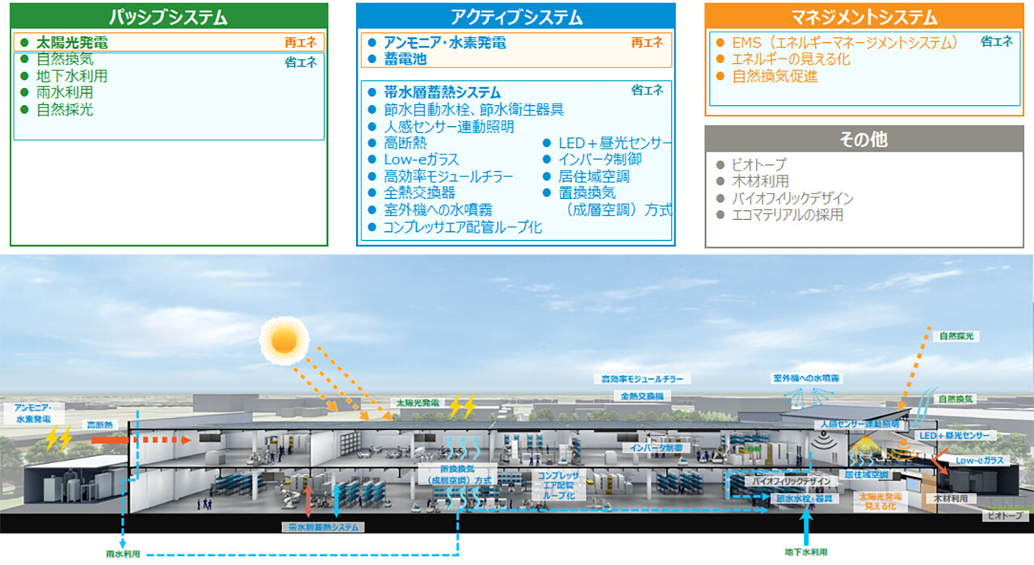Click バイオフィリックデザイン in the その他 list
Viewport: 1034px width, 565px height.
(792, 198)
